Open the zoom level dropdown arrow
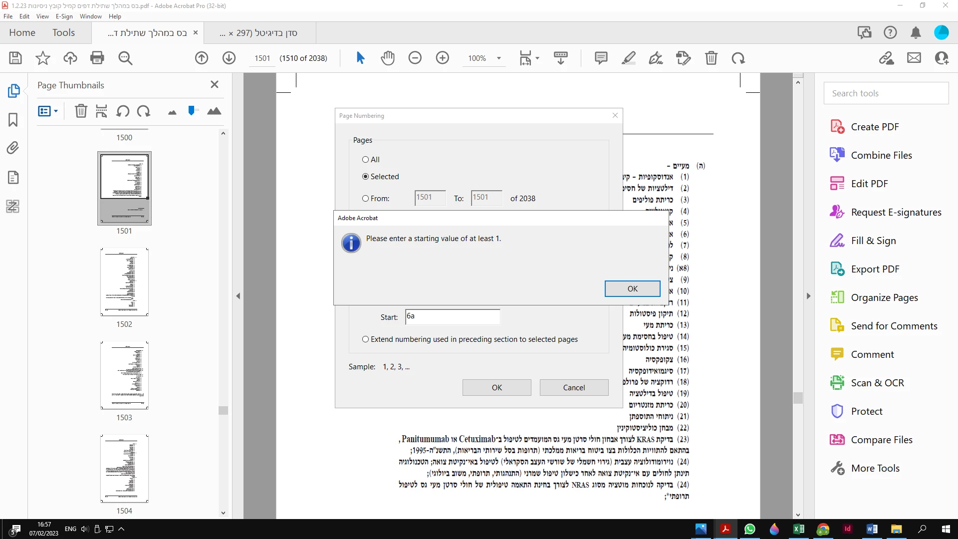The image size is (958, 539). coord(498,58)
